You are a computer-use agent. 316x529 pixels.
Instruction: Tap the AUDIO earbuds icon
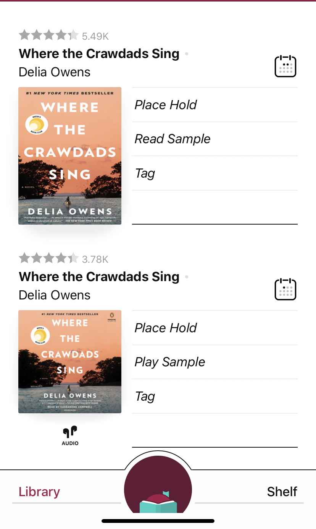70,435
